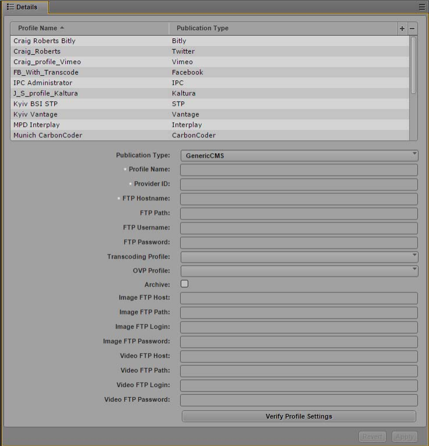Select the Kyiv BSI STP profile row
429x446 pixels.
click(210, 104)
